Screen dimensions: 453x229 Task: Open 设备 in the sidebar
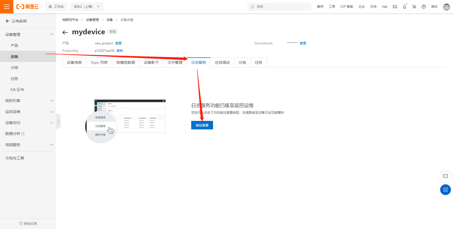point(28,57)
